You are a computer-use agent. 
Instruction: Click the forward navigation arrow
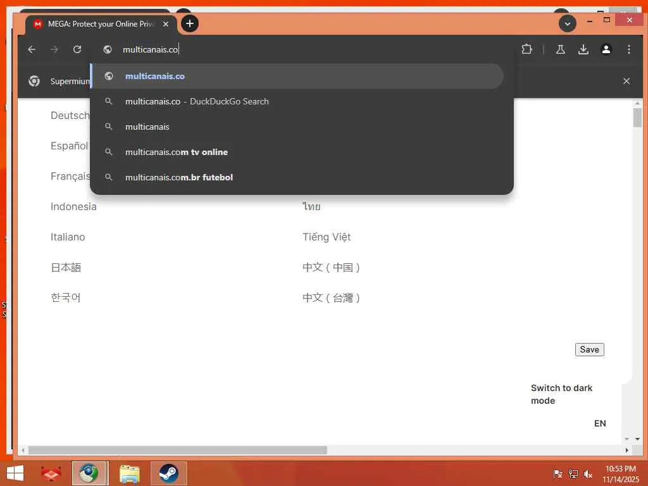(54, 49)
